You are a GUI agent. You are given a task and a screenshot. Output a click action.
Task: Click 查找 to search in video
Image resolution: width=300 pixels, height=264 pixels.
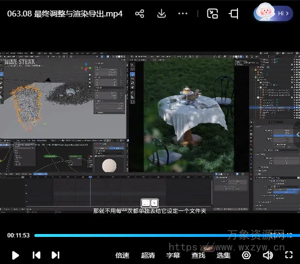click(198, 255)
